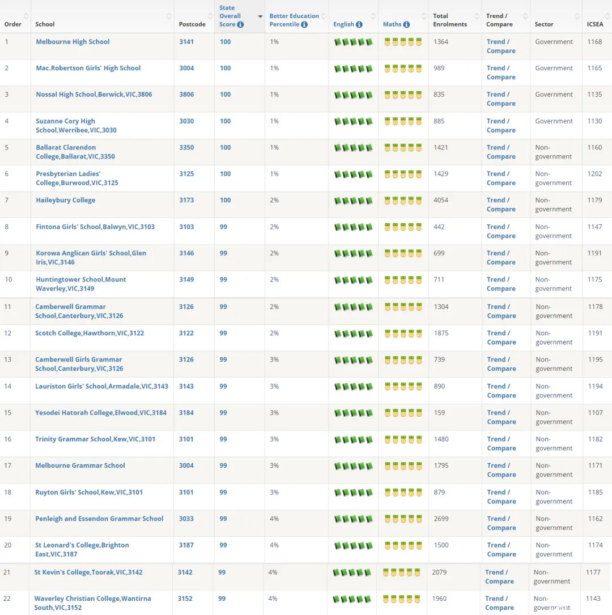Sort table by Maths column arrows
The width and height of the screenshot is (612, 615).
pyautogui.click(x=423, y=16)
